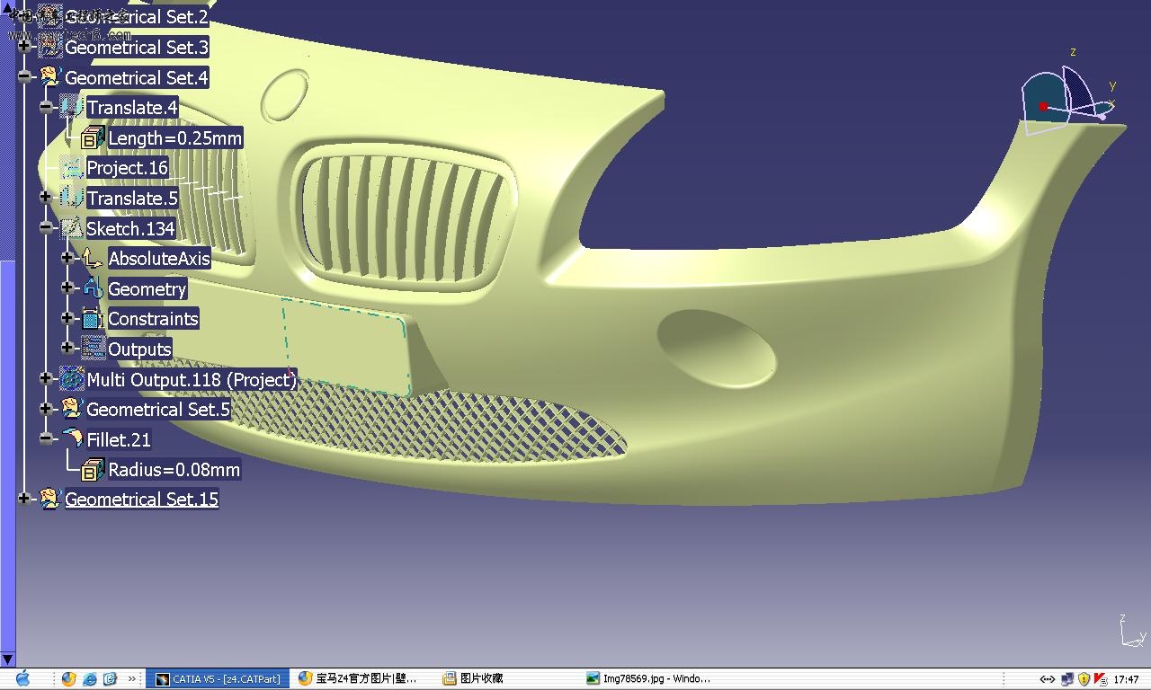Show hidden quick launch items chevron
The height and width of the screenshot is (690, 1151).
(132, 679)
